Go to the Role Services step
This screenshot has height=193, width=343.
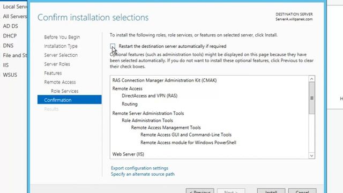click(x=64, y=91)
